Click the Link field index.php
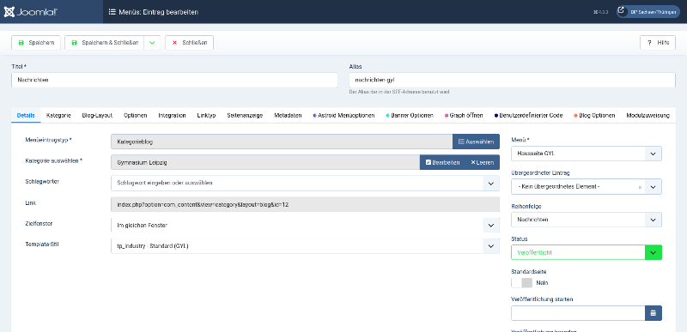Image resolution: width=687 pixels, height=332 pixels. pyautogui.click(x=305, y=204)
